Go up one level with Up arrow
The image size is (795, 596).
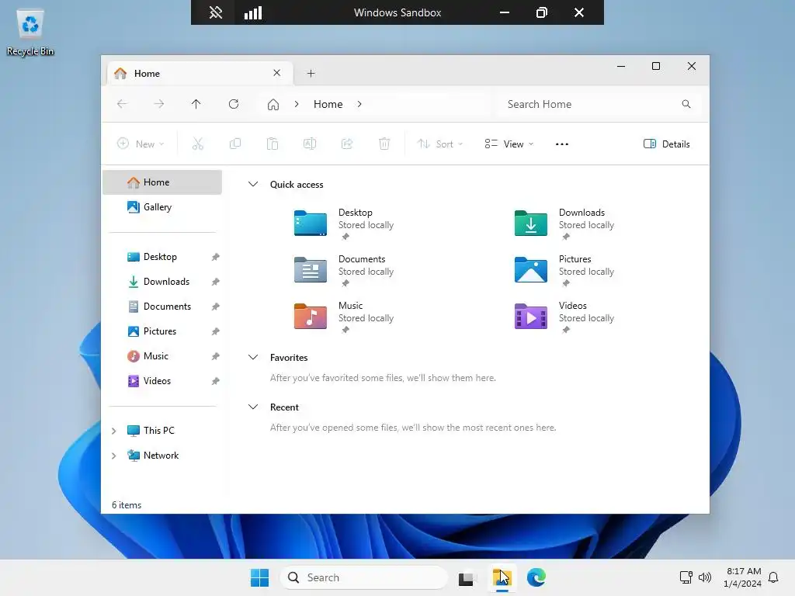pyautogui.click(x=196, y=104)
